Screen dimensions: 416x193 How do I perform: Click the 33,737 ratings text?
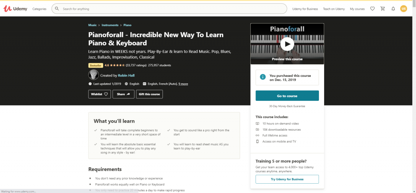136,65
